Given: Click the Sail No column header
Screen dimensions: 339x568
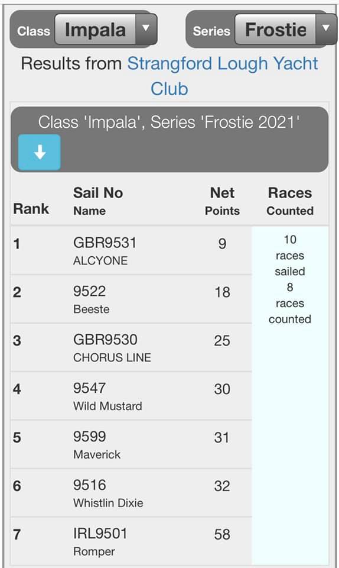Looking at the screenshot, I should [98, 193].
